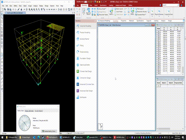The width and height of the screenshot is (186, 140).
Task: Click the Save icon in SAP2000 toolbar
Action: 8,9
